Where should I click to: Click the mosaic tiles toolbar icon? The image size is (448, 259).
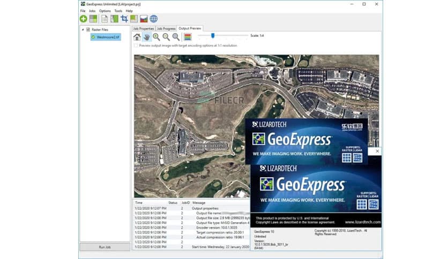pos(93,19)
